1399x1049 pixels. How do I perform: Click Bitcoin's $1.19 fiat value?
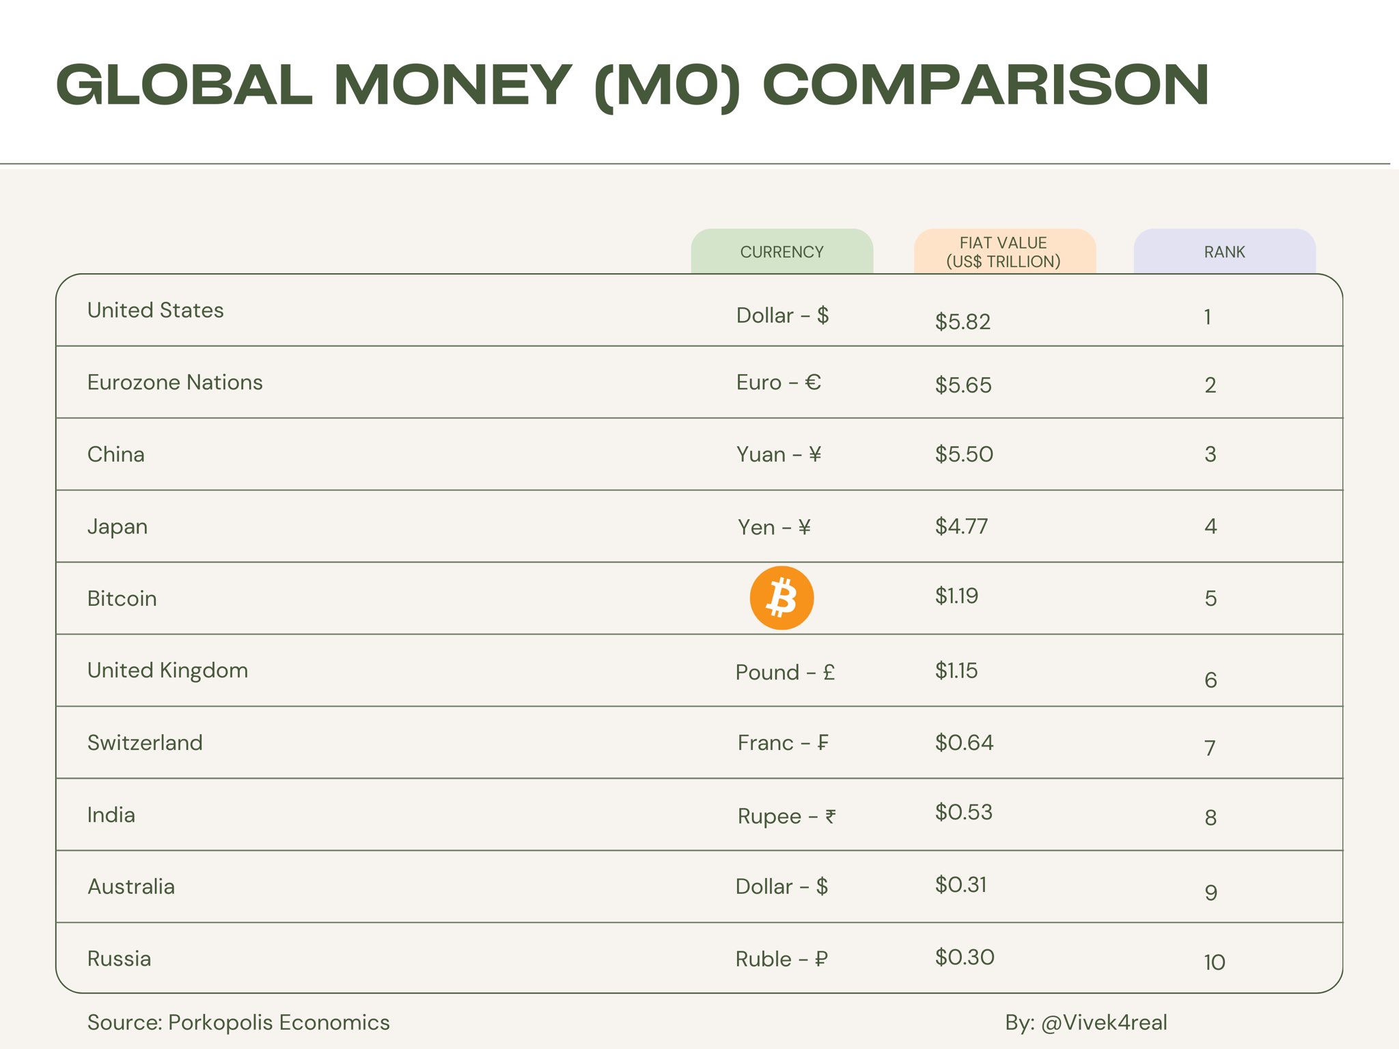pos(956,596)
